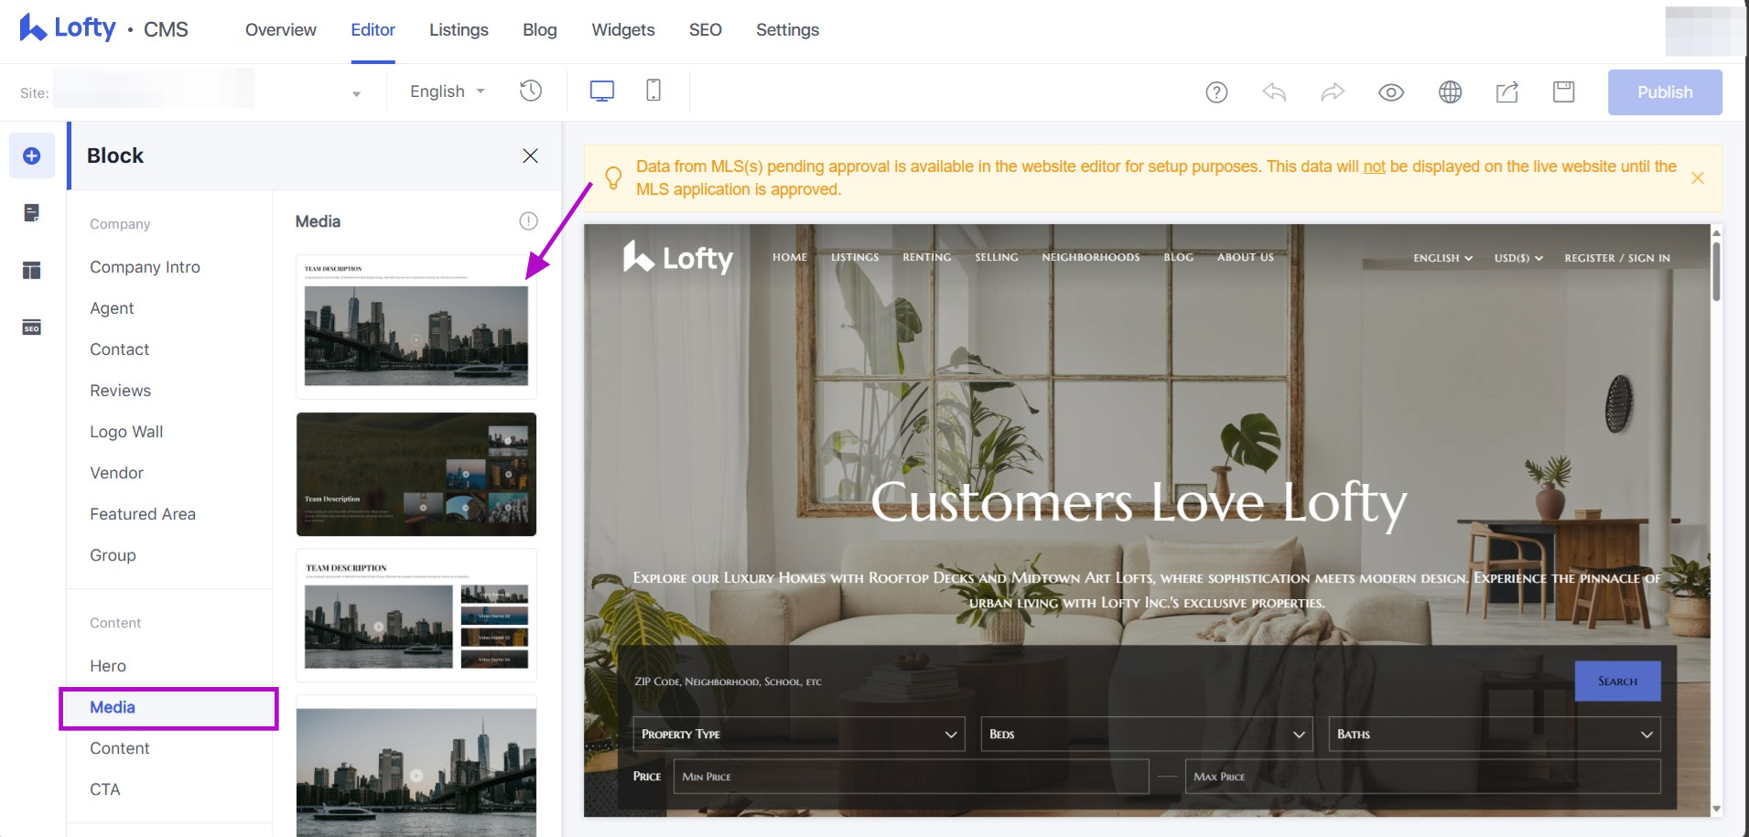Click the Publish button
This screenshot has height=837, width=1749.
pos(1664,92)
